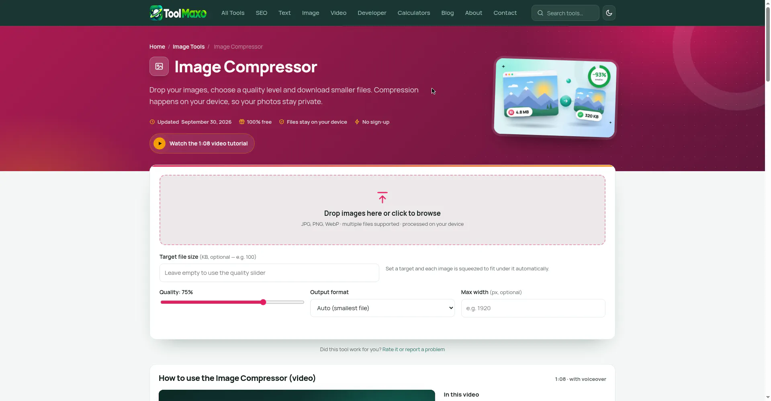Click the Image Compressor title icon

point(159,66)
